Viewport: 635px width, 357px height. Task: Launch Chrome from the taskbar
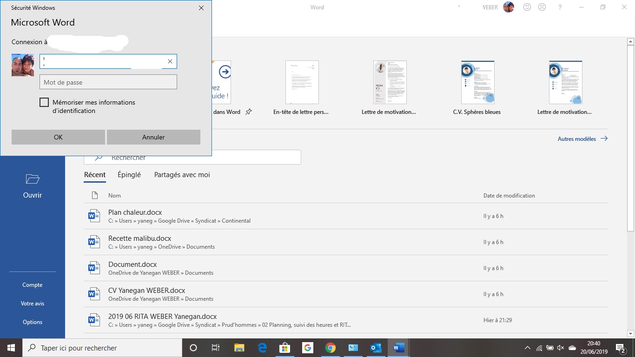click(x=330, y=348)
